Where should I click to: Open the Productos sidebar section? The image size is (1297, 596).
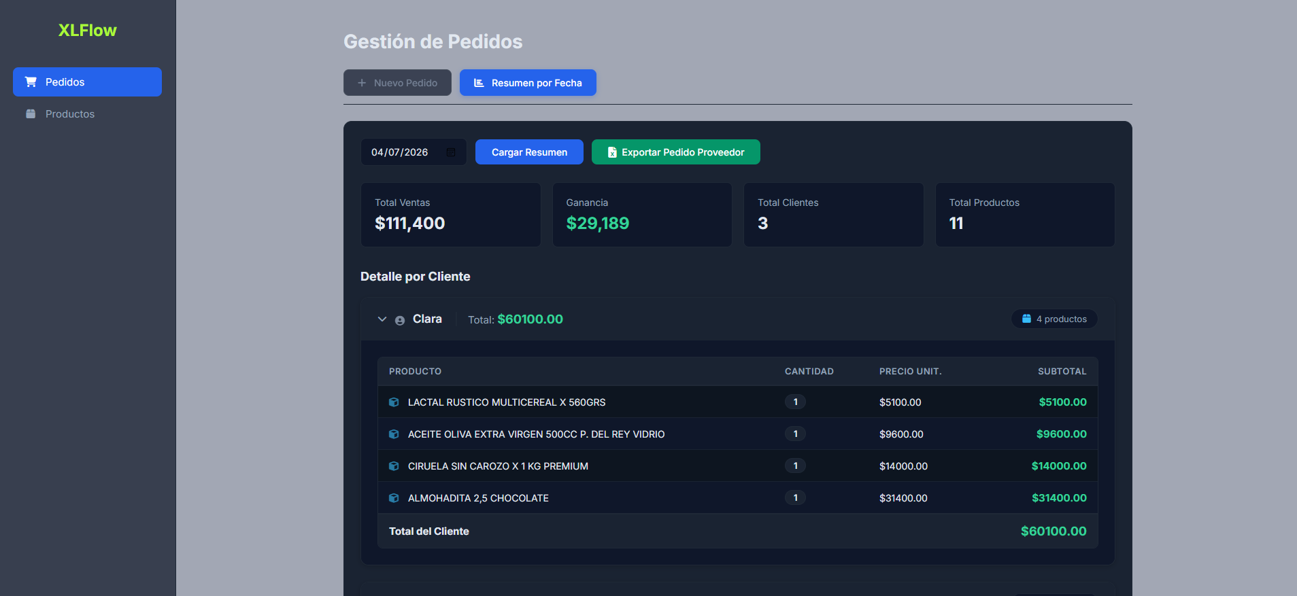[x=87, y=114]
